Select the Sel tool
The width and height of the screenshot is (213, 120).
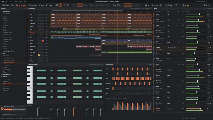pos(74,5)
